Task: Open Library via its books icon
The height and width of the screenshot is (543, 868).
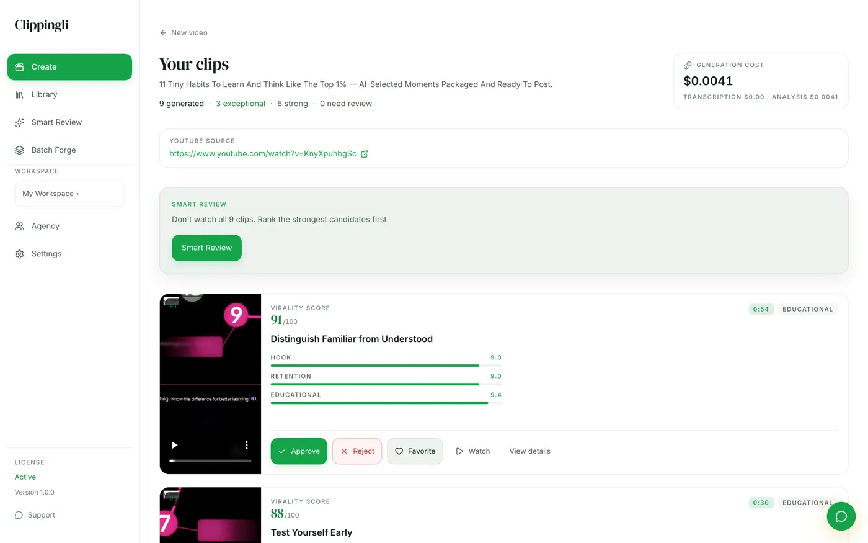Action: [19, 95]
